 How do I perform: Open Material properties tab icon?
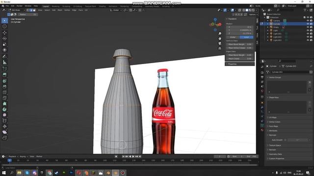coord(262,130)
